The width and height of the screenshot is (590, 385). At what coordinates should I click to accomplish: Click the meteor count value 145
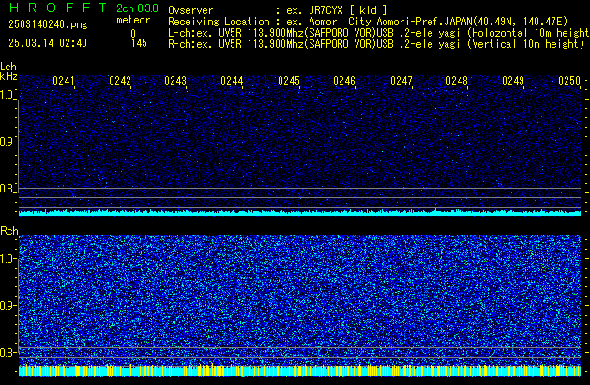pos(139,43)
